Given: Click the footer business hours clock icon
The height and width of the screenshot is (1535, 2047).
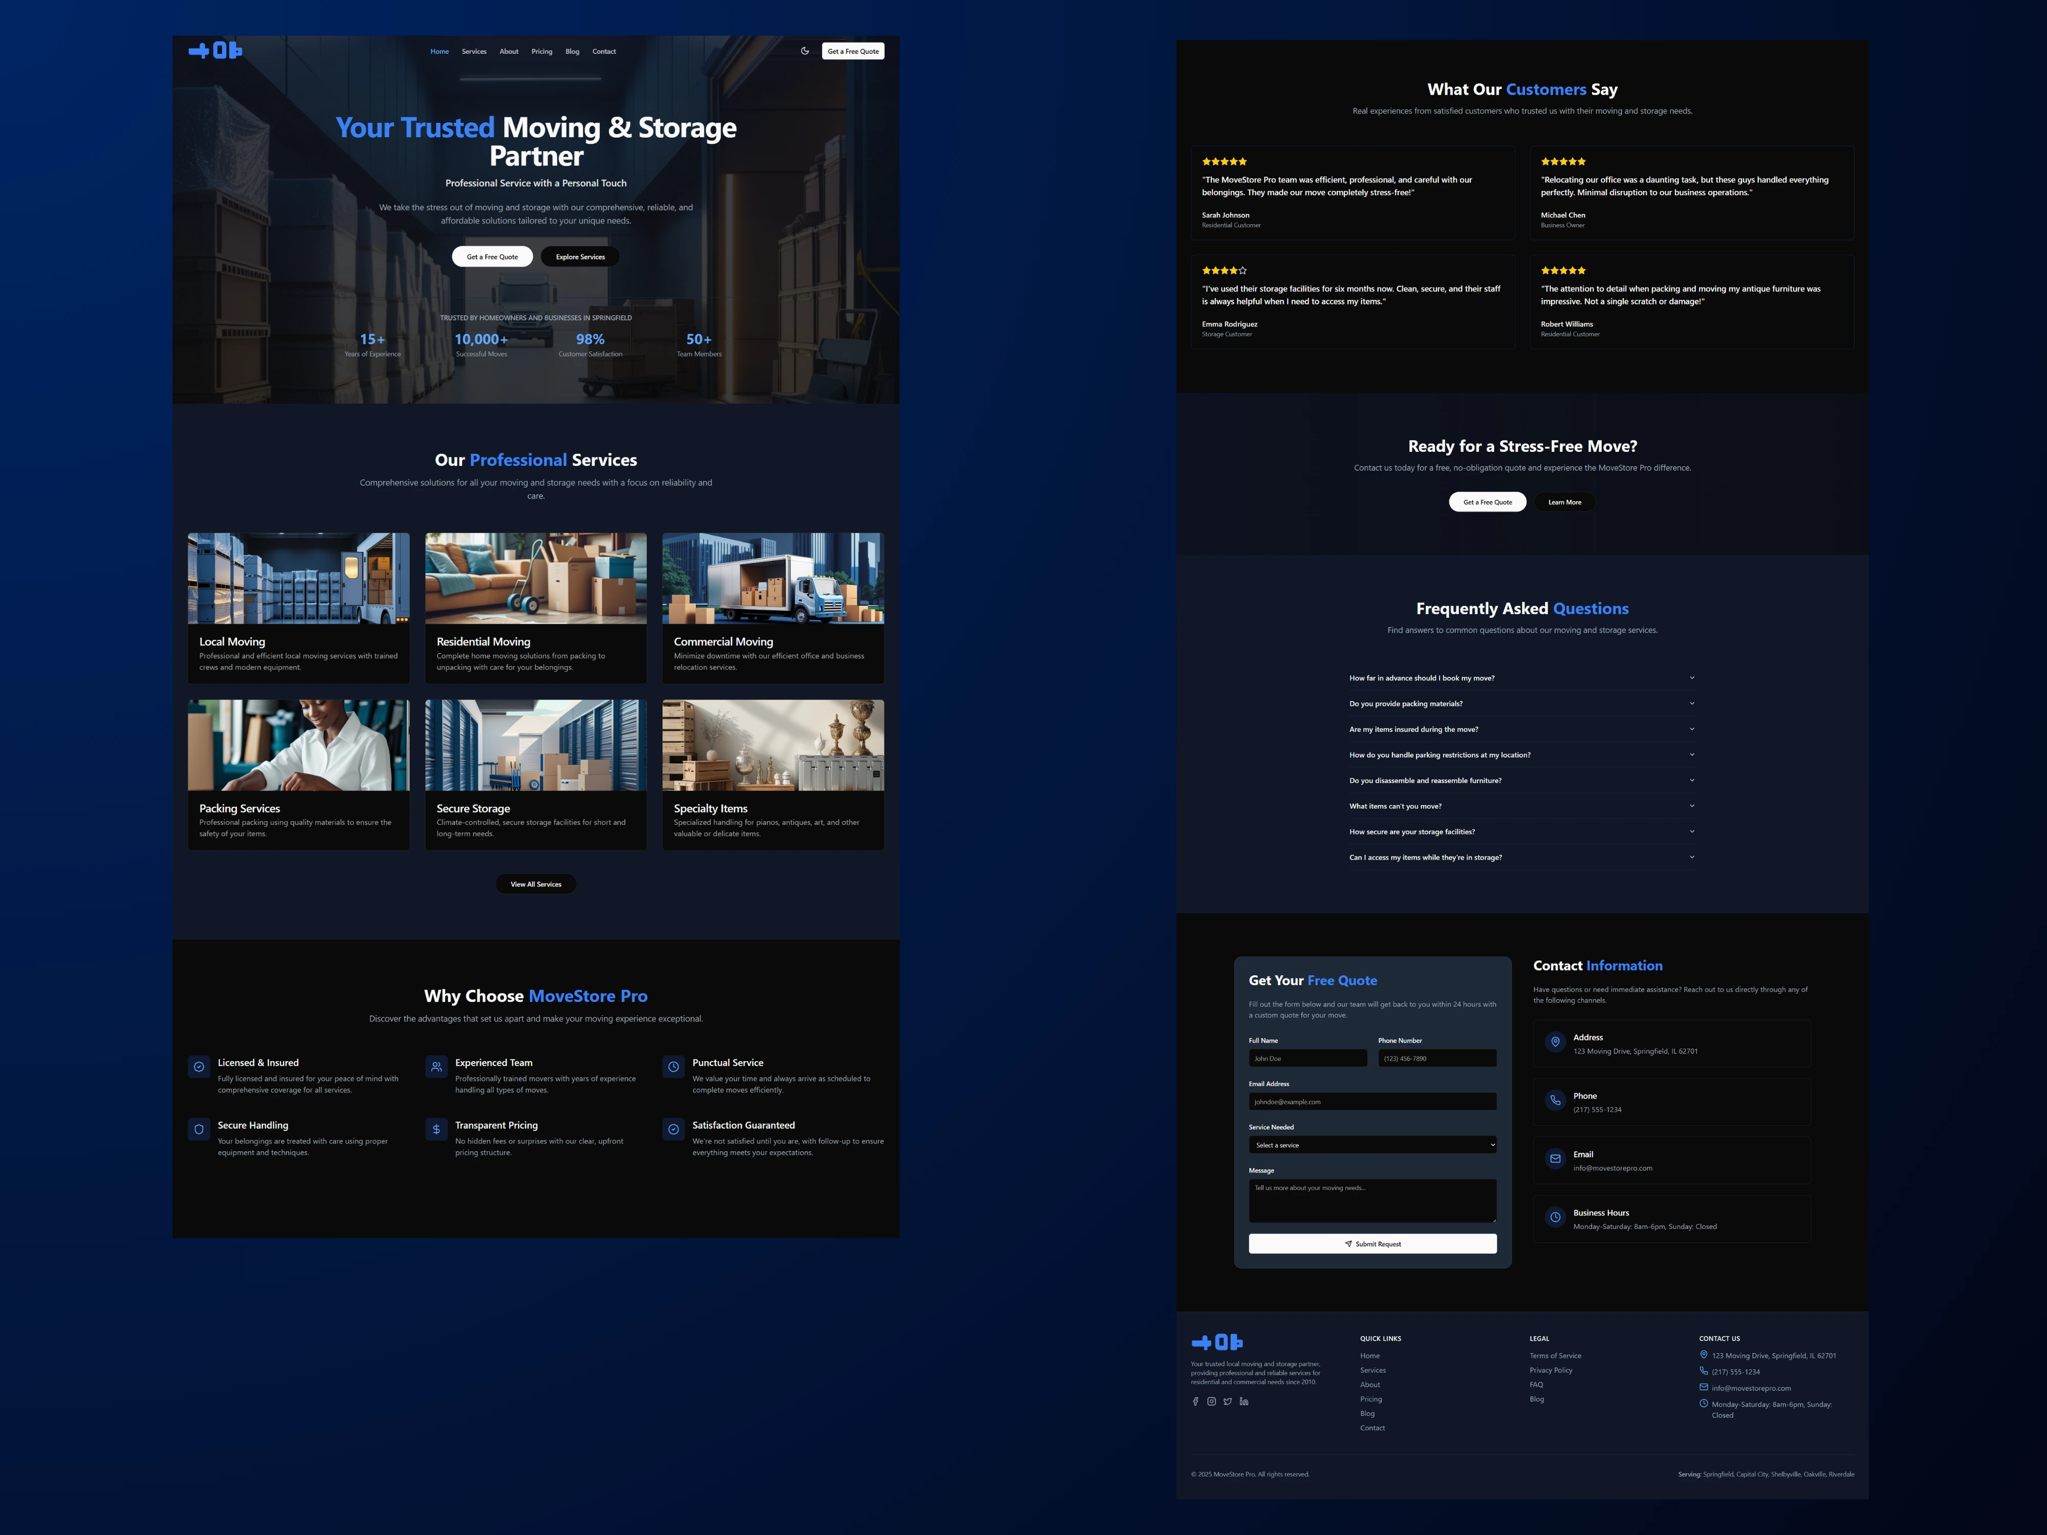Looking at the screenshot, I should coord(1704,1404).
